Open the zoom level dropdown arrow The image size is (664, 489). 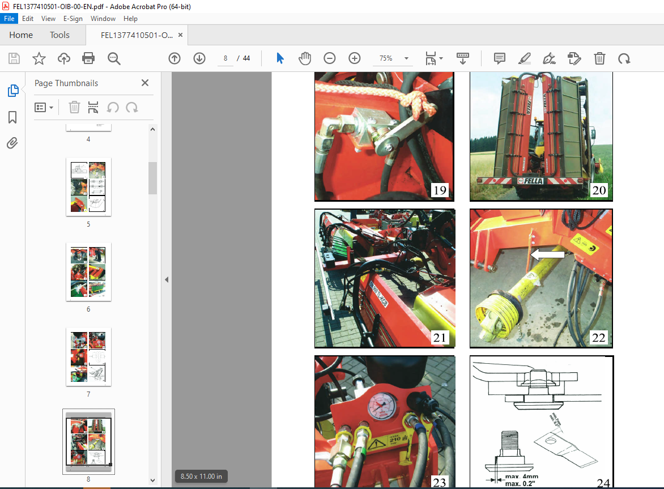tap(407, 58)
